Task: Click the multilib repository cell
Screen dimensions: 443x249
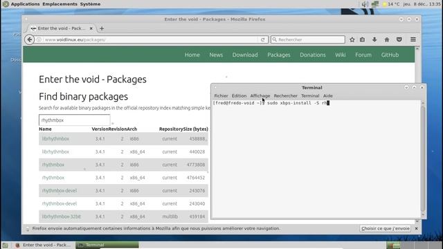Action: pyautogui.click(x=170, y=216)
